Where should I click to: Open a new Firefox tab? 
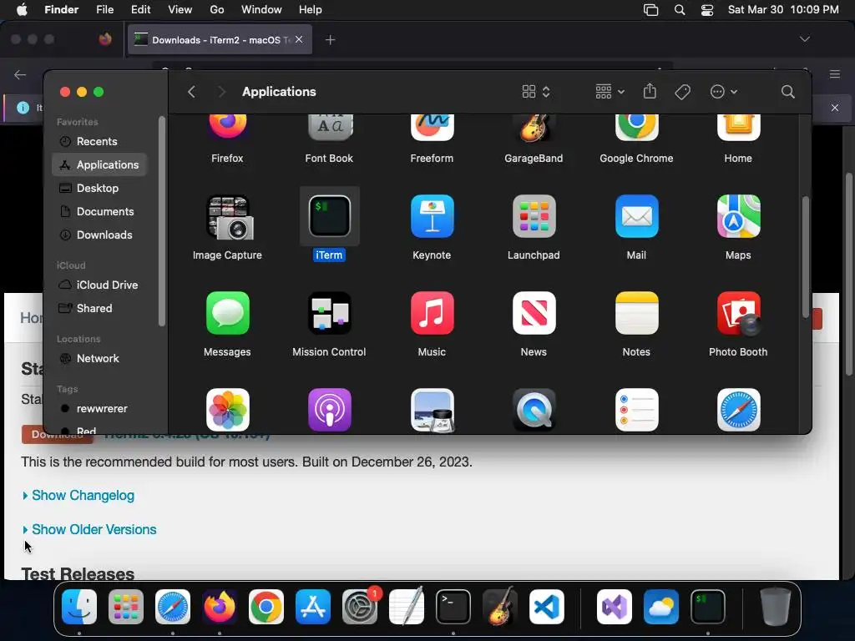click(330, 40)
